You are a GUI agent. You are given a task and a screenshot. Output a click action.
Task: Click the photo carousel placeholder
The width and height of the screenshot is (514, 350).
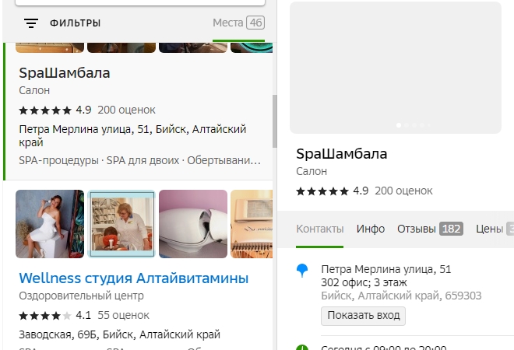click(396, 67)
